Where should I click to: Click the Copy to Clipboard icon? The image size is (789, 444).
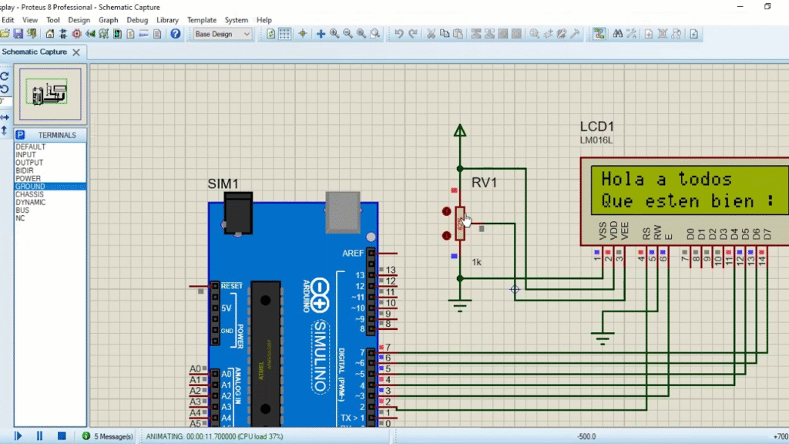445,34
